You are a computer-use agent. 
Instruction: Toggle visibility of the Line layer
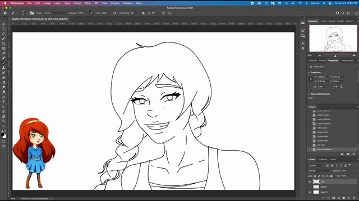point(310,181)
